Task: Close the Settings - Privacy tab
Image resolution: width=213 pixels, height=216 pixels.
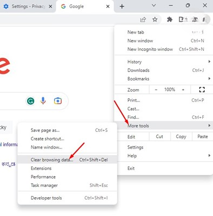Action: tap(50, 6)
